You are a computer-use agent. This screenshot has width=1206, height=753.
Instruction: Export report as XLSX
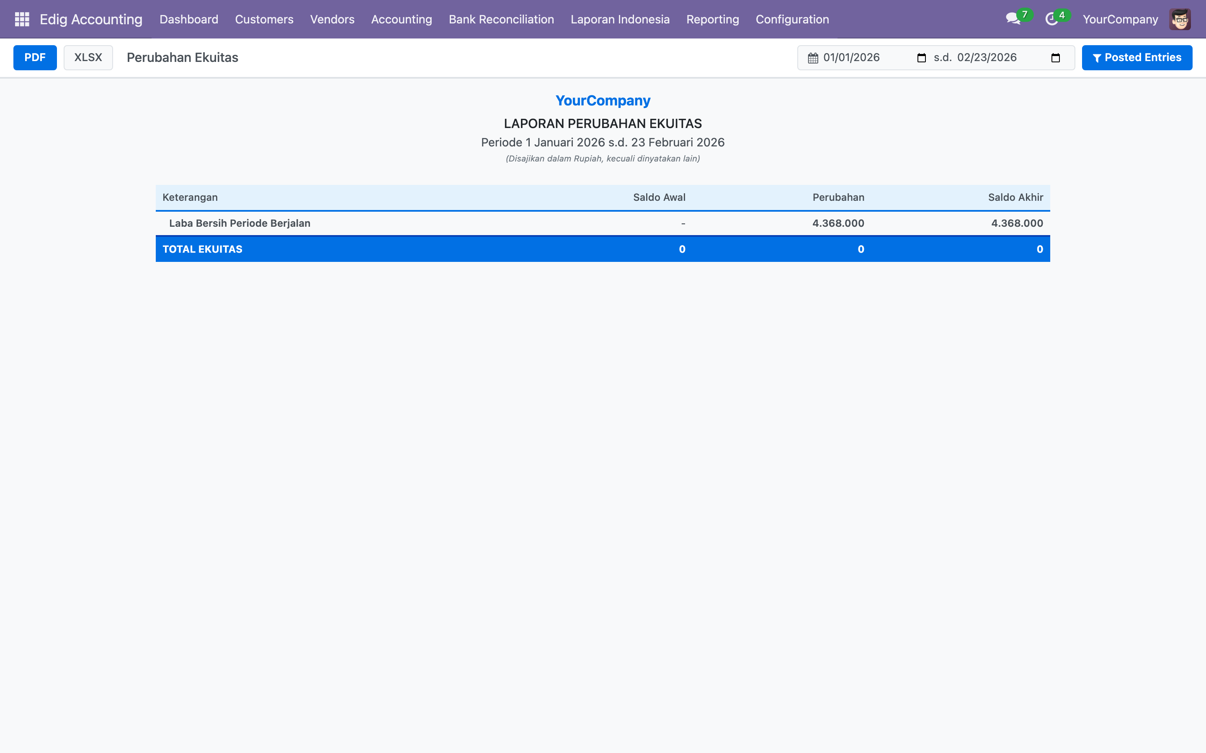point(88,58)
